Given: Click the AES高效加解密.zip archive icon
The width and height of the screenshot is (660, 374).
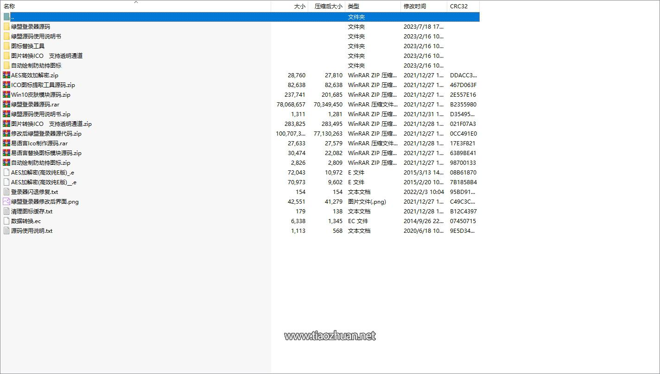Looking at the screenshot, I should click(6, 75).
